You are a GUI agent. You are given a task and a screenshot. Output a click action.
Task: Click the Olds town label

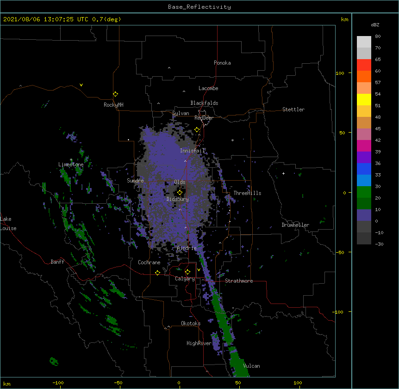coord(180,182)
